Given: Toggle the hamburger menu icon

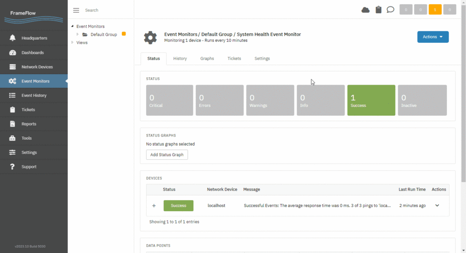Looking at the screenshot, I should click(76, 10).
